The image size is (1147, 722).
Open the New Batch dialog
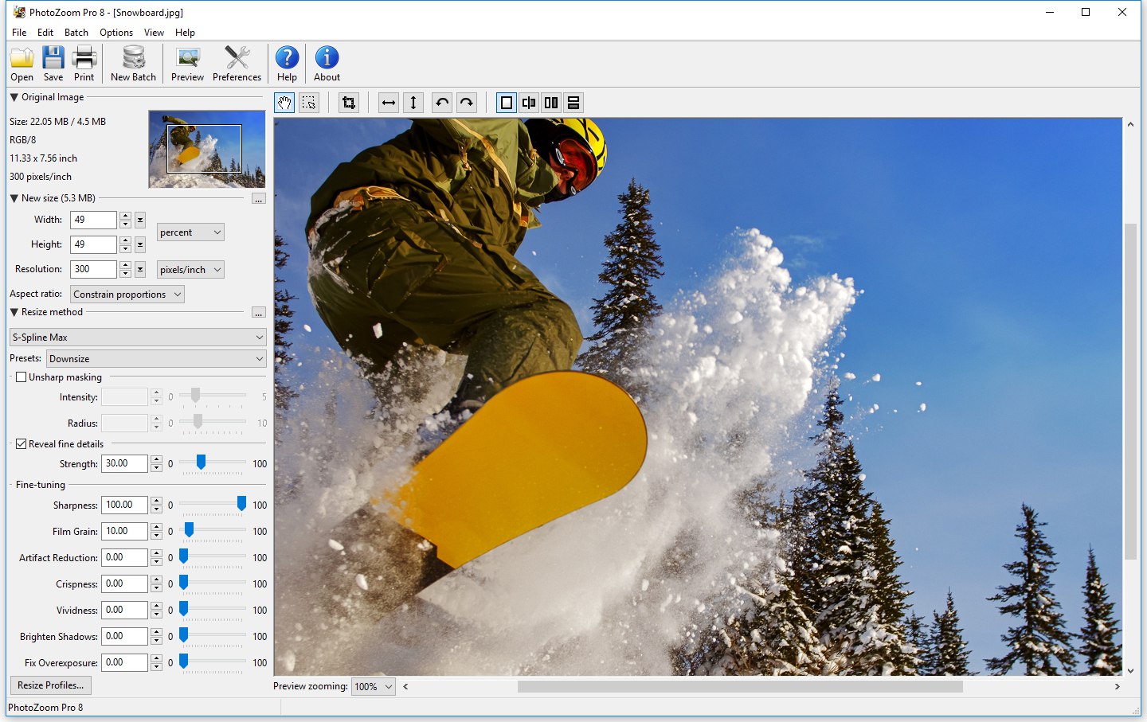[x=132, y=63]
